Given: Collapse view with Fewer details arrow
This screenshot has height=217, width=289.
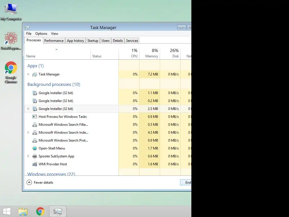Looking at the screenshot, I should (29, 183).
